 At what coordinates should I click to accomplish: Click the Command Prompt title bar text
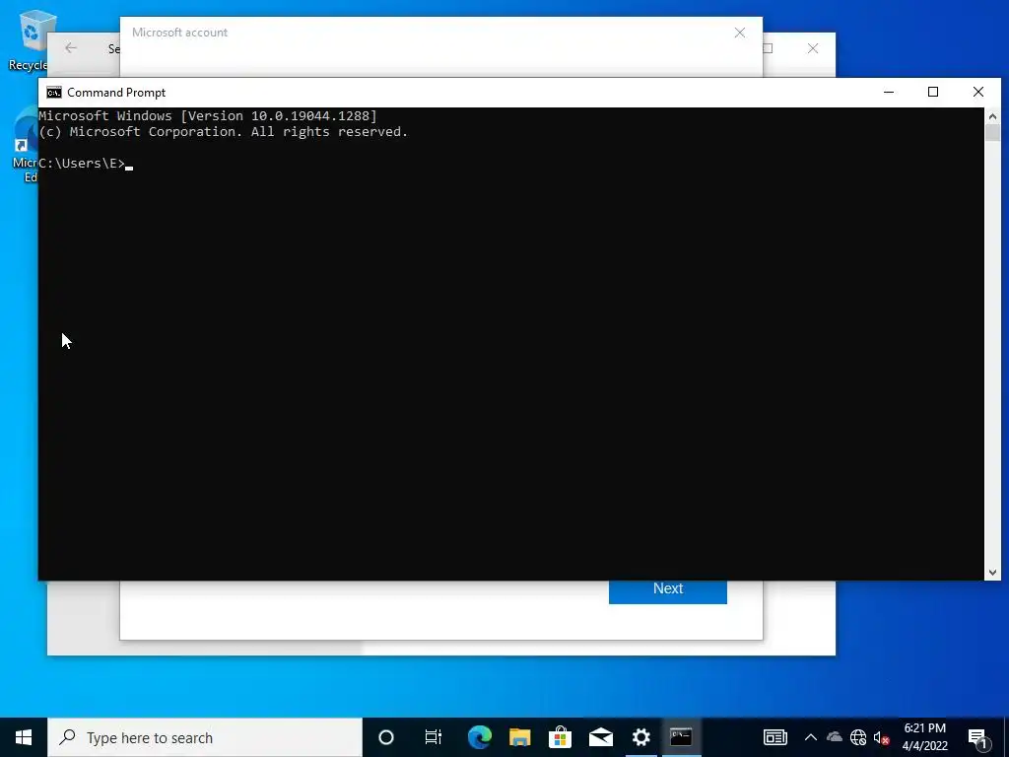(x=116, y=93)
